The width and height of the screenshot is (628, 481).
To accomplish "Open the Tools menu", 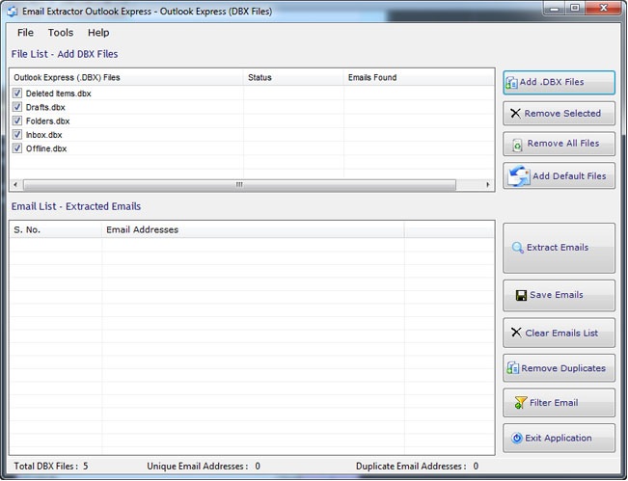I will click(60, 33).
